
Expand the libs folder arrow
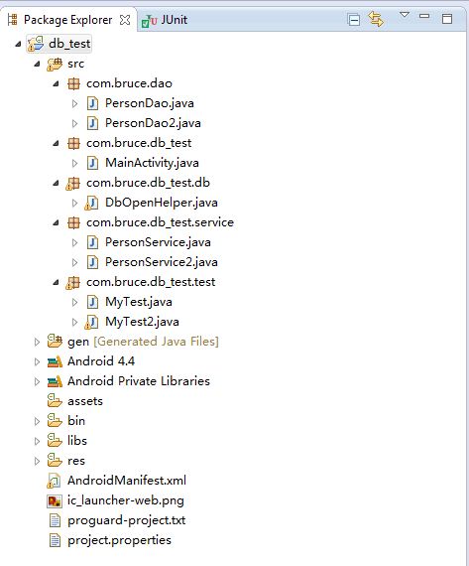[x=37, y=441]
